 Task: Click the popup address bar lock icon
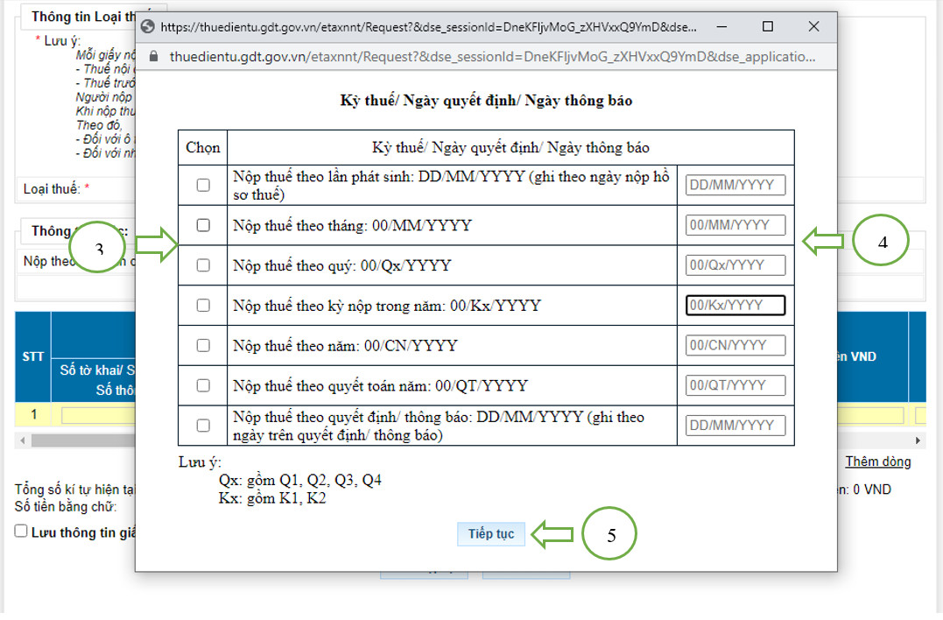pos(153,57)
